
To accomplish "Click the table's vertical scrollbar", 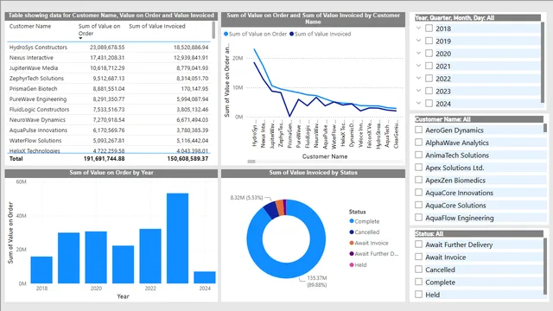I will [x=213, y=30].
